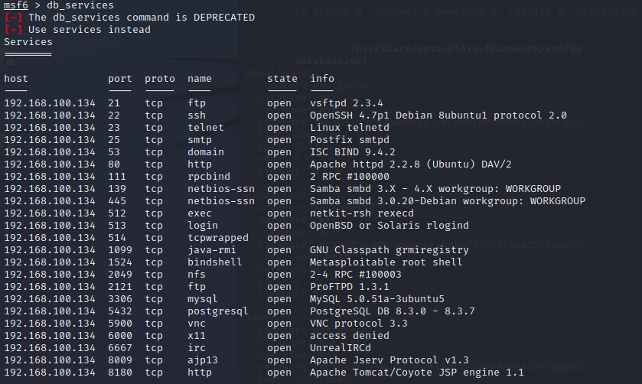Click the 'Use services instead' line
Image resolution: width=642 pixels, height=384 pixels.
(x=77, y=30)
